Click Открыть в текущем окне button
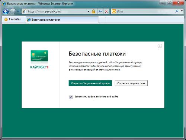This screenshot has height=140, width=186. (x=131, y=83)
